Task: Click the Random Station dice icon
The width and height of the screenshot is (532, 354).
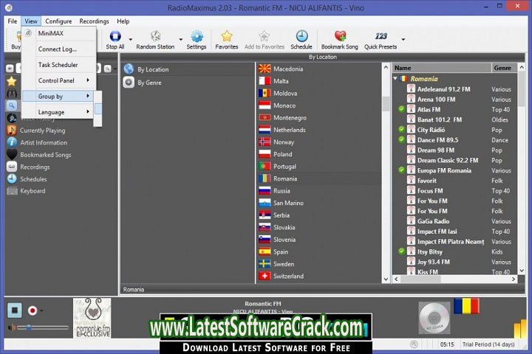Action: click(x=155, y=37)
